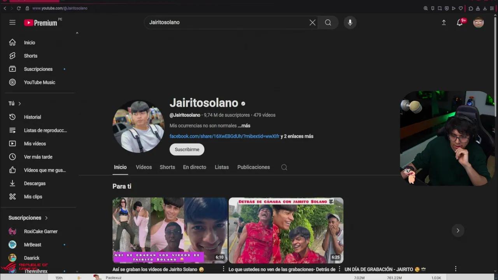This screenshot has width=498, height=280.
Task: Open the browser extensions cube icon
Action: 471,8
